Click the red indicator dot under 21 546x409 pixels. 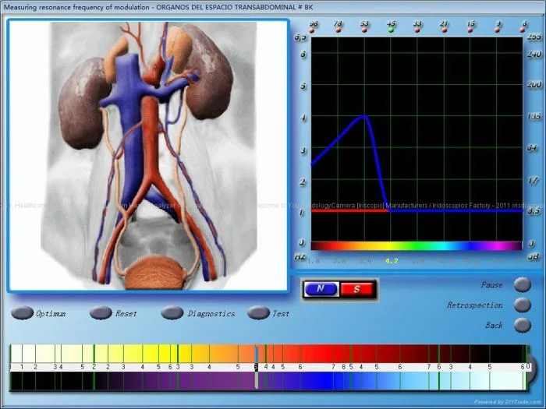coord(444,30)
